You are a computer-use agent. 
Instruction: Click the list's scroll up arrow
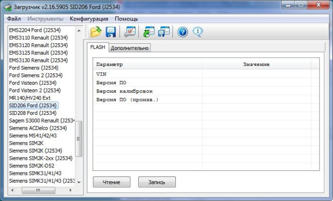click(79, 31)
